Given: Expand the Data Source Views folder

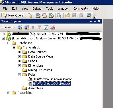Looking at the screenshot, I should (x=19, y=56).
